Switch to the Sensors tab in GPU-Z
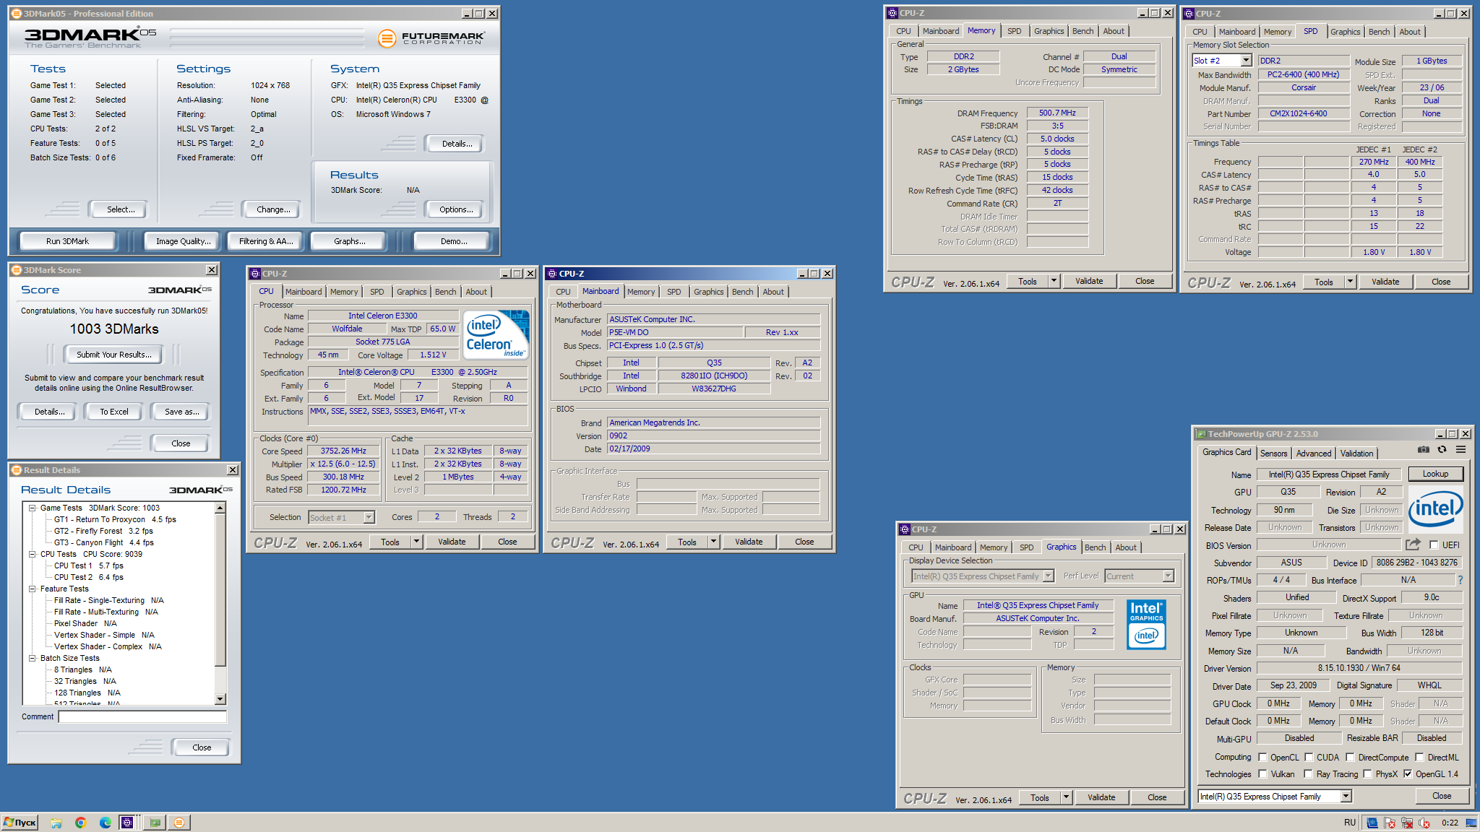The height and width of the screenshot is (832, 1480). click(1273, 454)
